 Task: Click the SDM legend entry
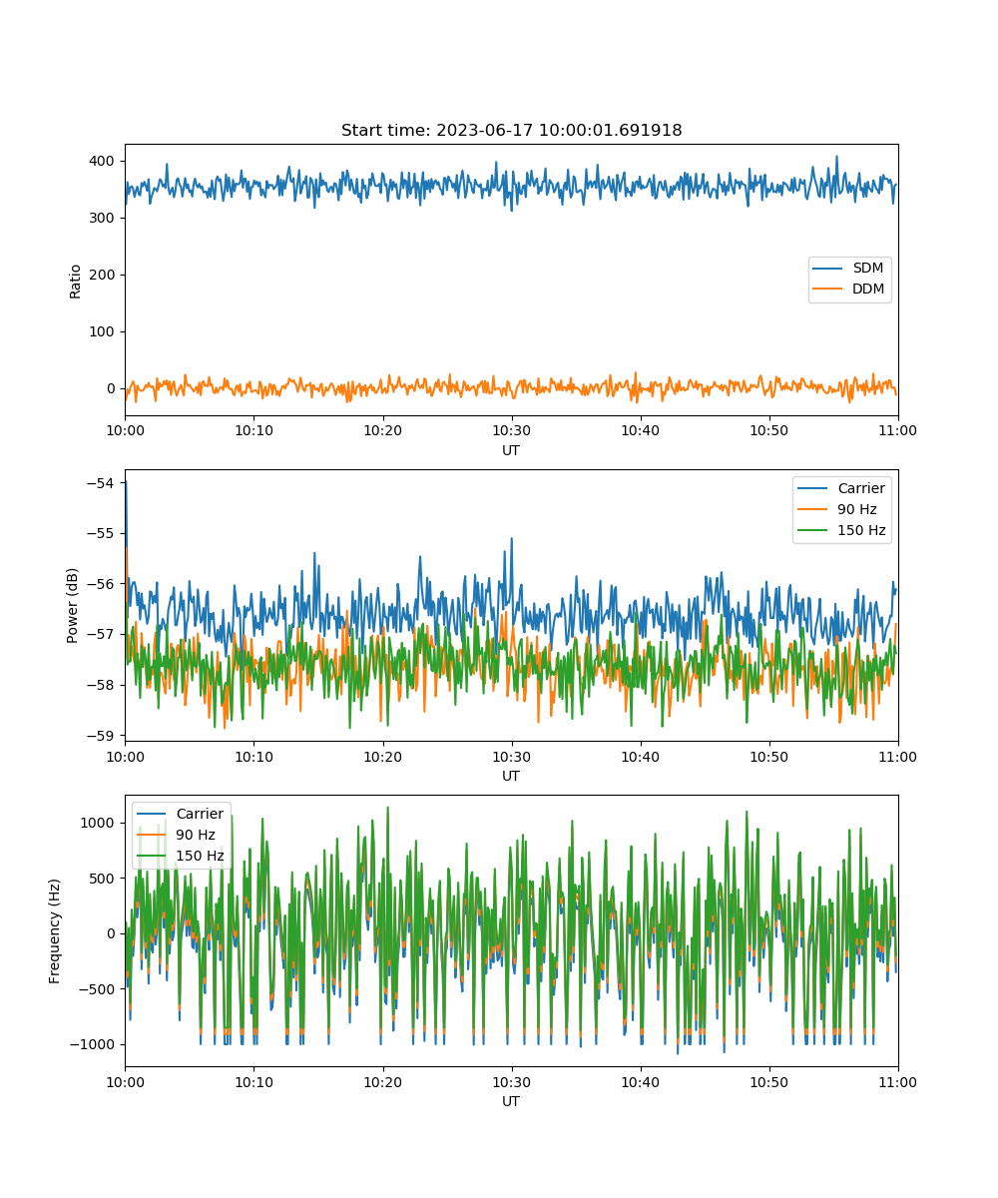[x=867, y=269]
